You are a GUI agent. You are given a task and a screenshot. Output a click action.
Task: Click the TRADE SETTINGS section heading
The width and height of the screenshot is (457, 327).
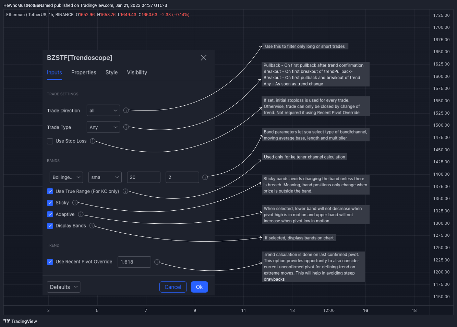click(x=63, y=94)
